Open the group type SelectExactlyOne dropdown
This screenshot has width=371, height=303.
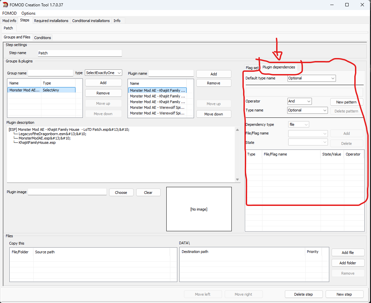[x=104, y=73]
